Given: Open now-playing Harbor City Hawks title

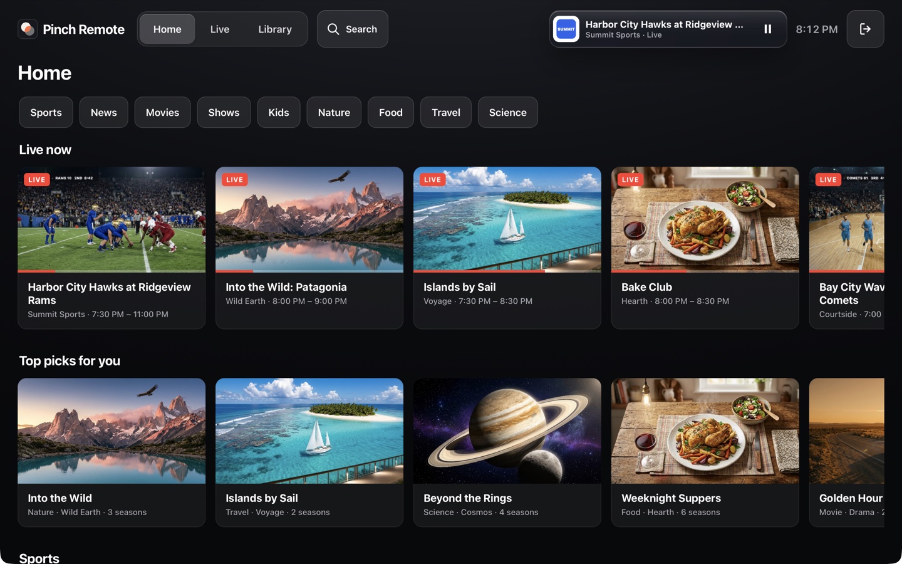Looking at the screenshot, I should [664, 24].
